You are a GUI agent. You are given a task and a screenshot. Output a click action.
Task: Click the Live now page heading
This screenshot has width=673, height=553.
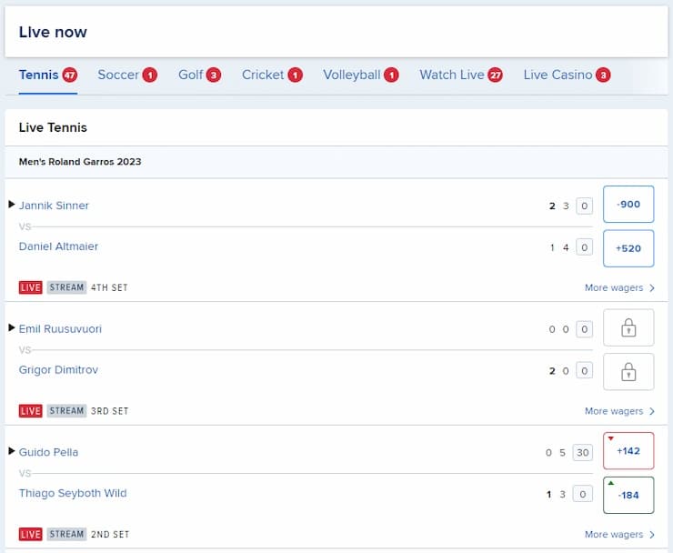53,32
